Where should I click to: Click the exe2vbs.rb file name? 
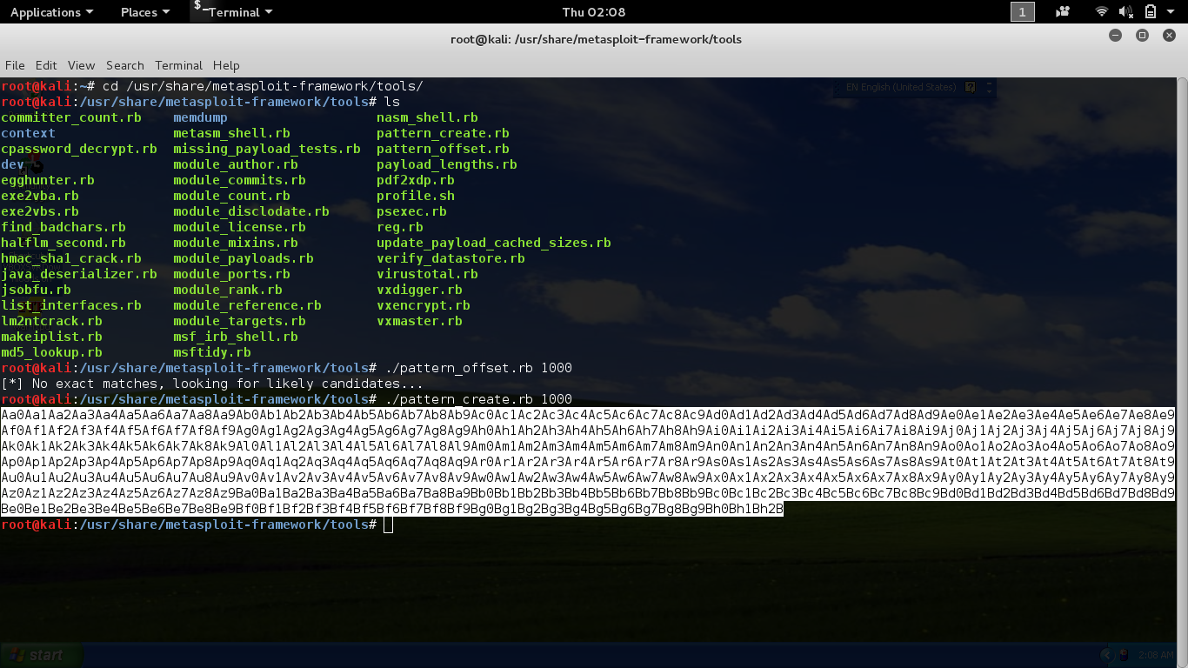point(40,211)
